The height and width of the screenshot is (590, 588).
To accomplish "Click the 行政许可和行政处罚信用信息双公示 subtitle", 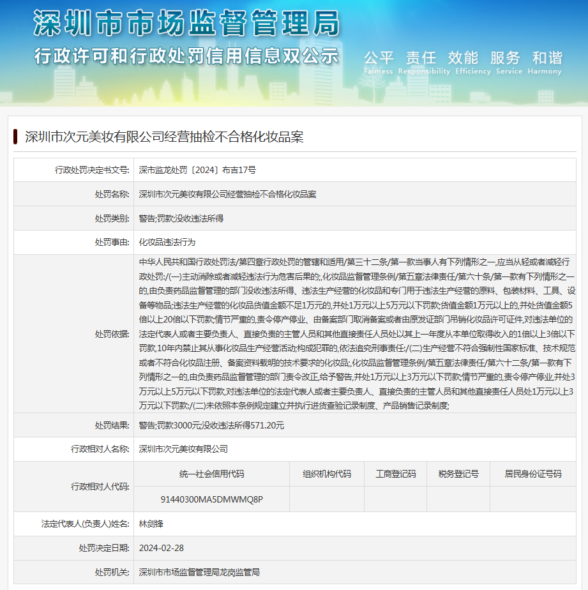I will click(186, 56).
